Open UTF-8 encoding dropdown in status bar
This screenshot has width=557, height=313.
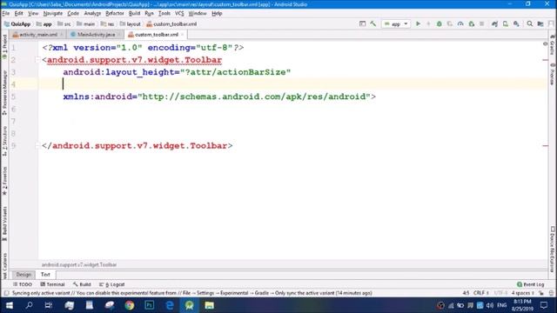[x=500, y=293]
